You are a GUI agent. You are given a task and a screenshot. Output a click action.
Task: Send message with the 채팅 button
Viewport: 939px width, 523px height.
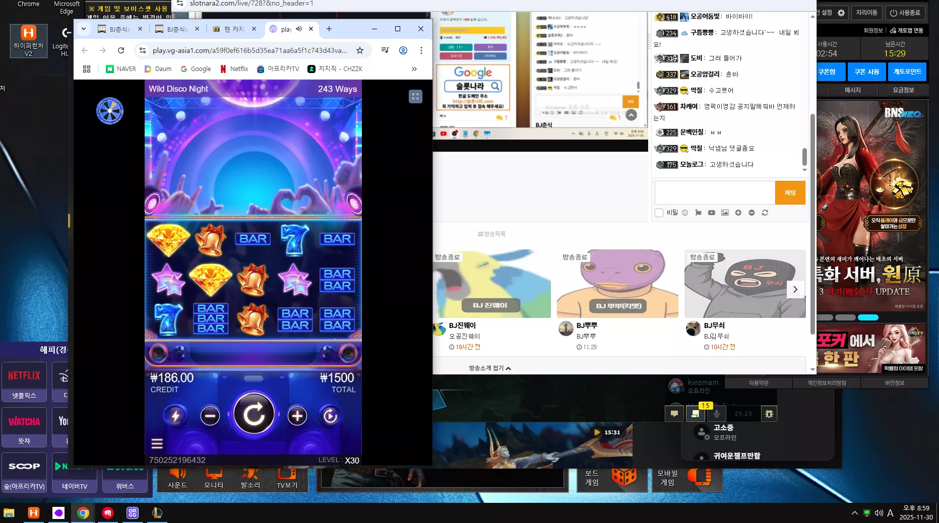[x=790, y=192]
